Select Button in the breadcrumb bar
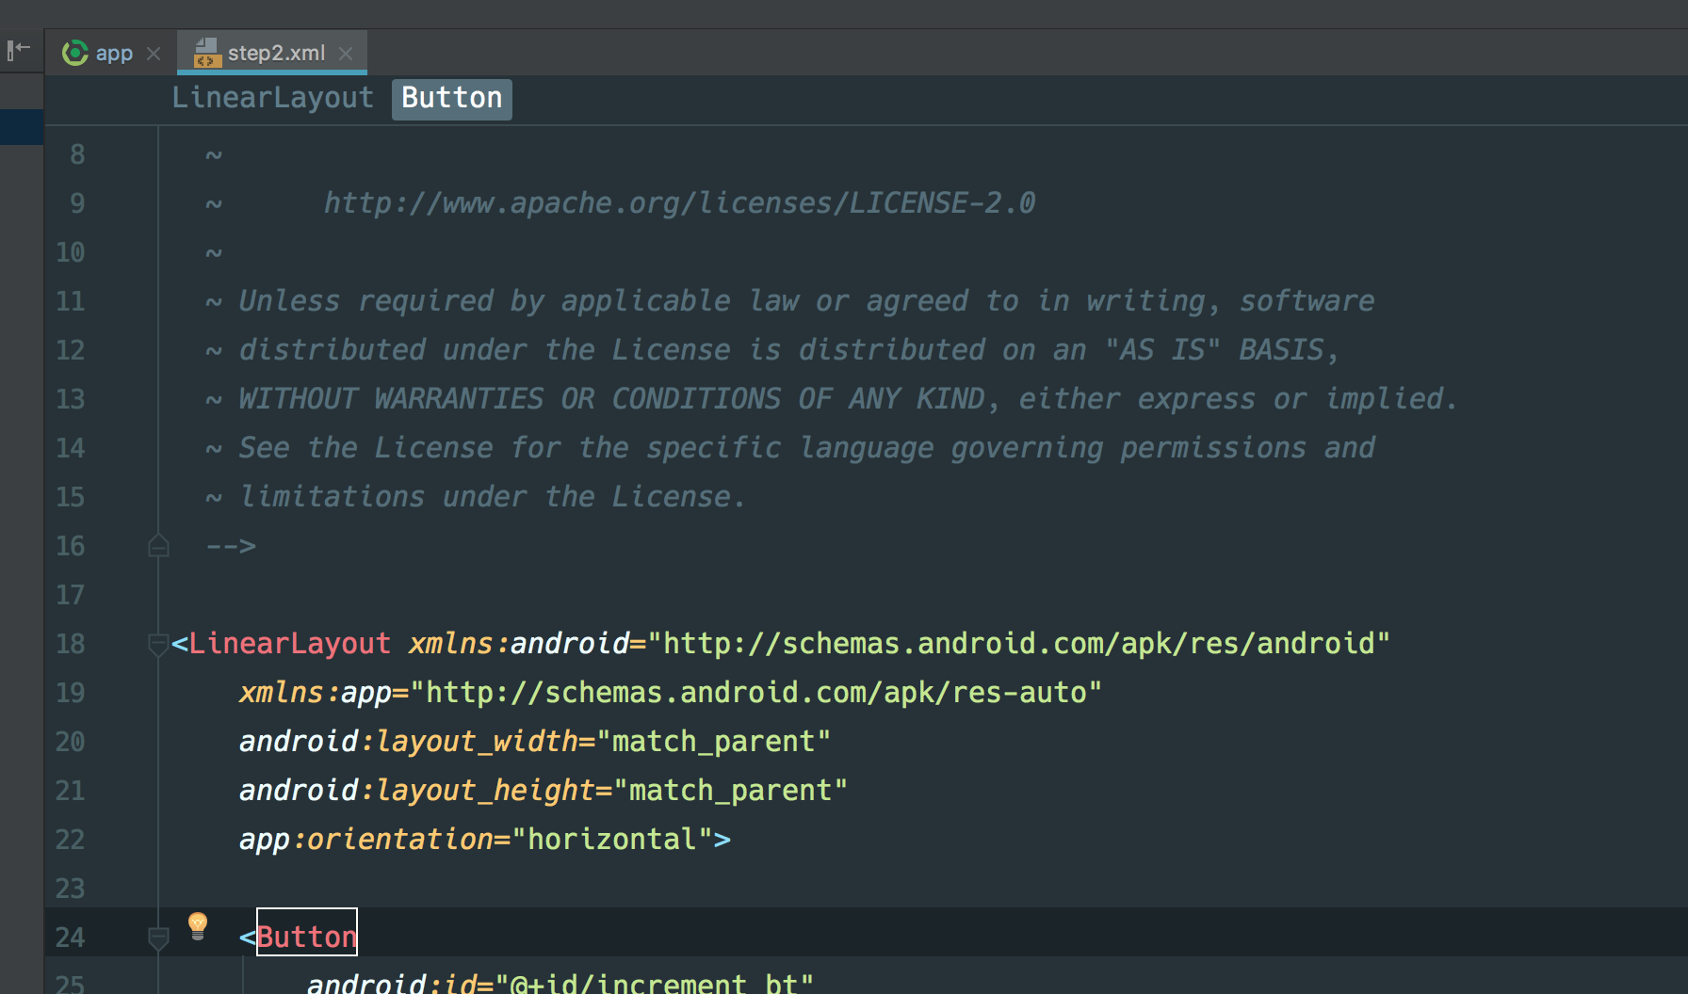This screenshot has width=1688, height=994. (x=451, y=98)
